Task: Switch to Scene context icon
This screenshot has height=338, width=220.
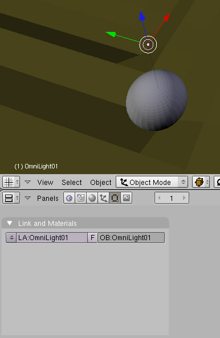Action: [127, 198]
